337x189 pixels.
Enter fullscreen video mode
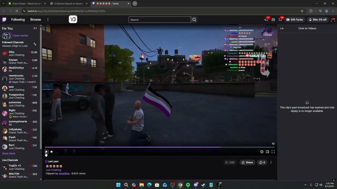coord(273,152)
